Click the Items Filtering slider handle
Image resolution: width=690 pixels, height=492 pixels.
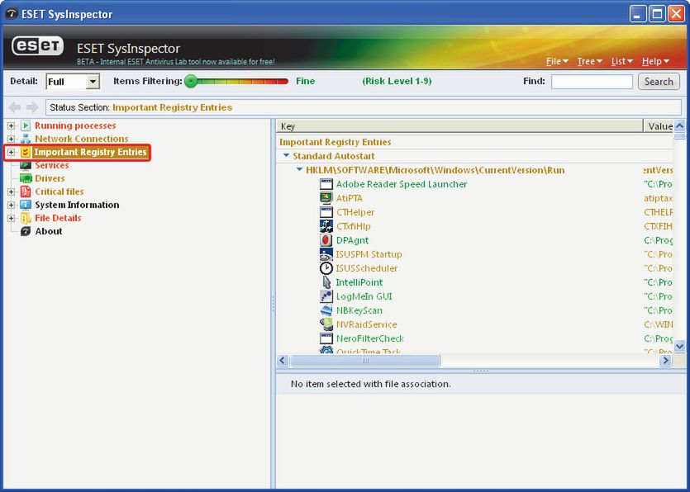click(x=191, y=82)
